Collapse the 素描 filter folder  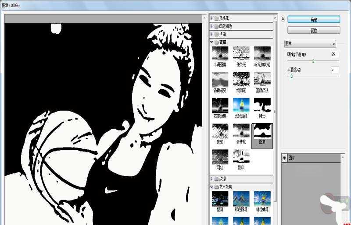(x=211, y=42)
